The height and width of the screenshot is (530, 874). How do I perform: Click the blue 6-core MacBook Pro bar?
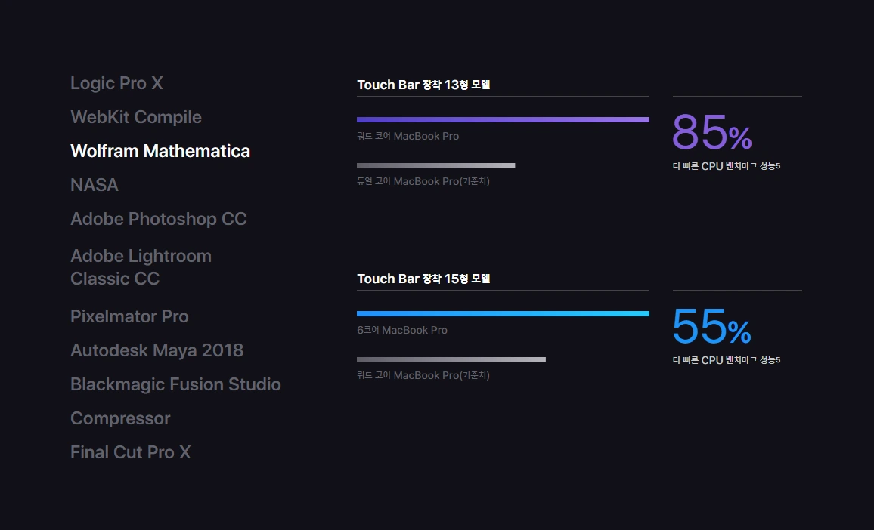(x=503, y=314)
